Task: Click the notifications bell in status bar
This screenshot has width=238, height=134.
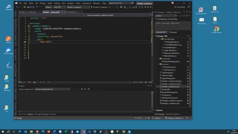Action: (187, 118)
